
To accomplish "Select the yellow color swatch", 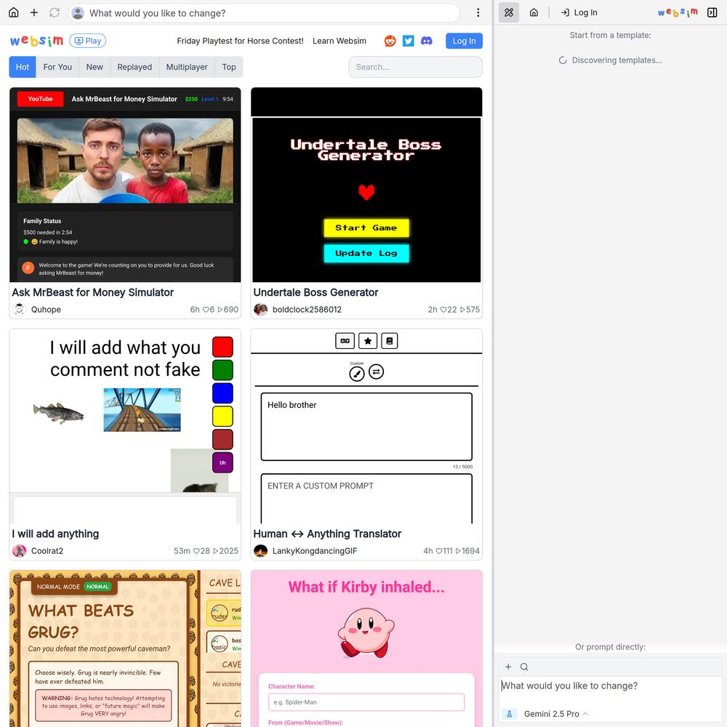I will pos(222,417).
